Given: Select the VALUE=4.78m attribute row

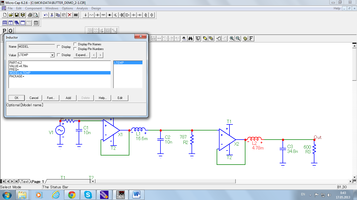Looking at the screenshot, I should coord(60,66).
